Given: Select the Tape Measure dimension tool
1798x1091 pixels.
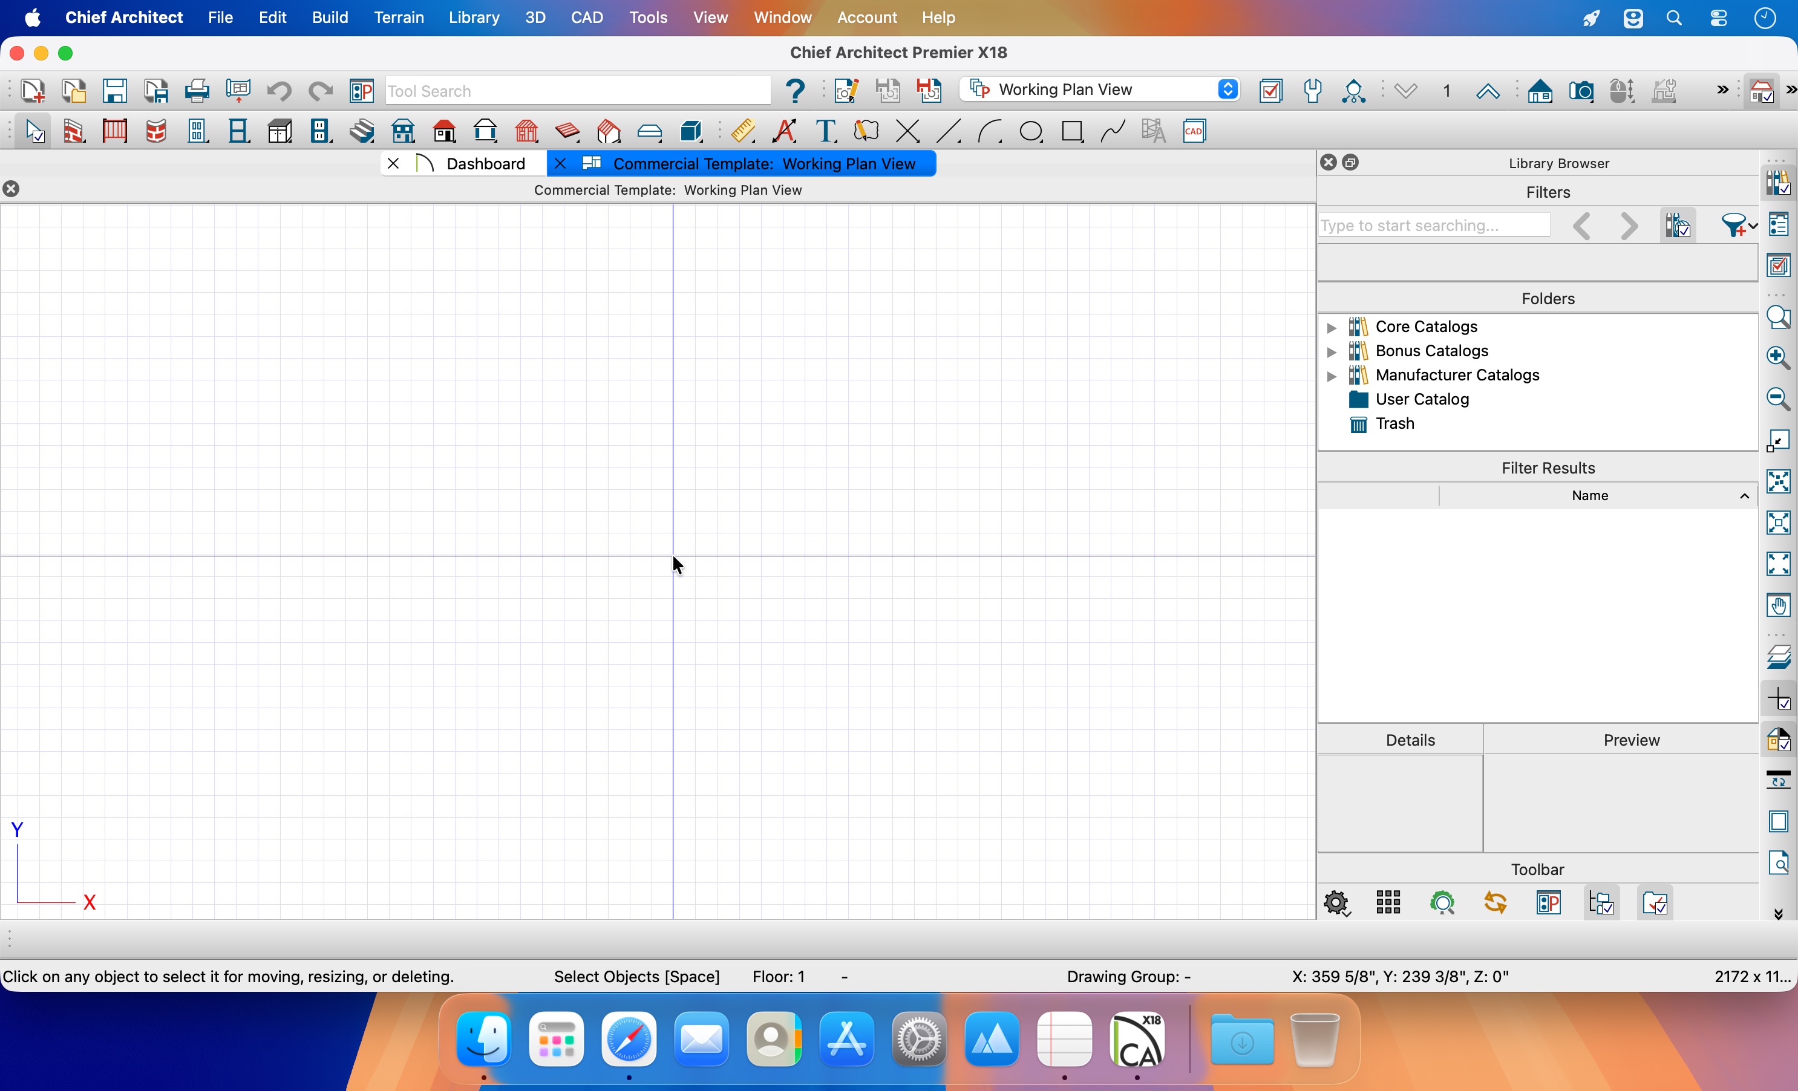Looking at the screenshot, I should pyautogui.click(x=743, y=131).
